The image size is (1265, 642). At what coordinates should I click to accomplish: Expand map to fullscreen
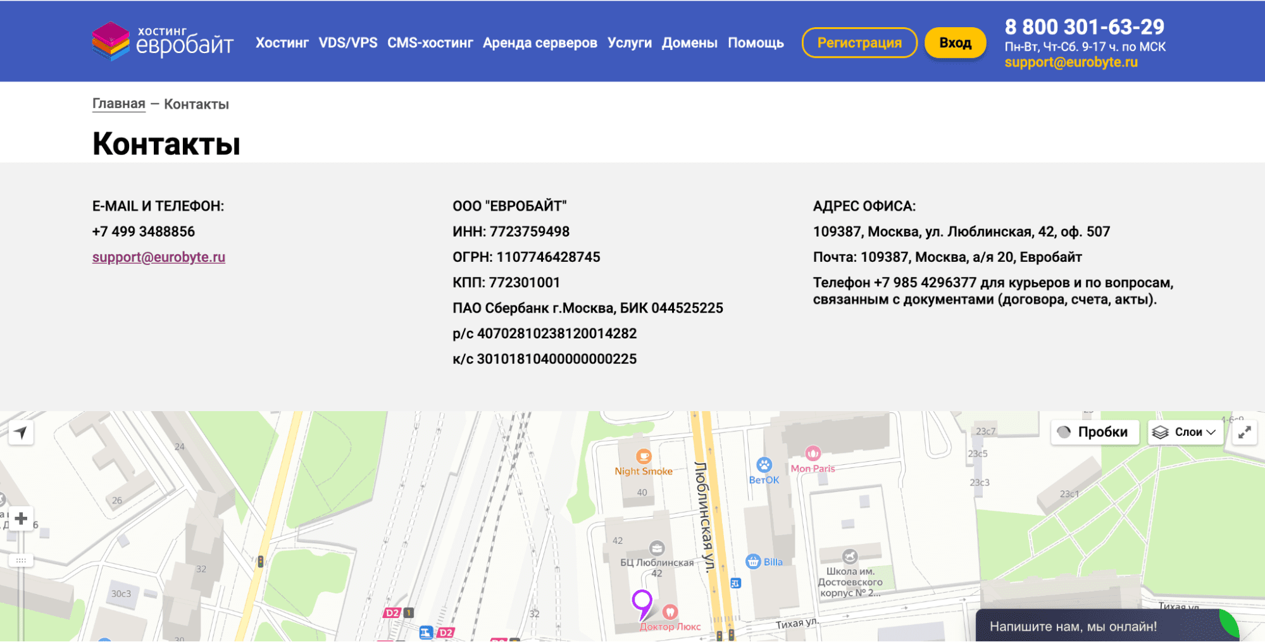tap(1244, 433)
